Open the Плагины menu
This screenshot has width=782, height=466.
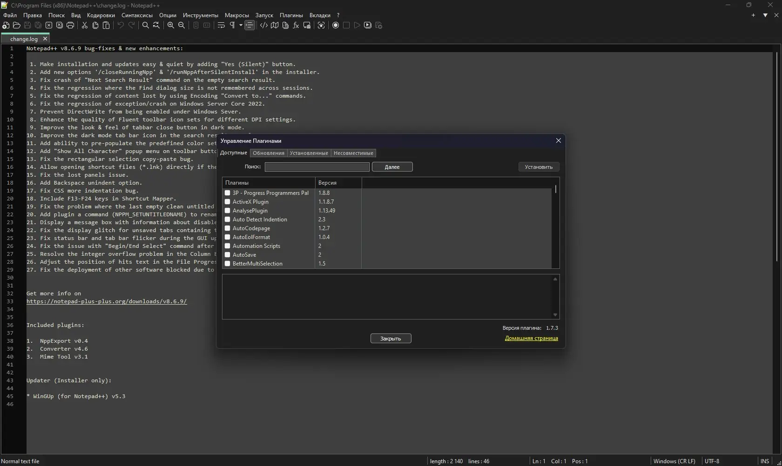click(291, 15)
